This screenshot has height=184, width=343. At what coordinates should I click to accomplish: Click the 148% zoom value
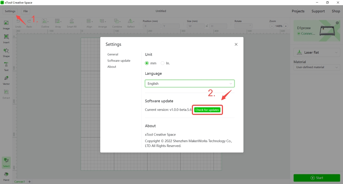click(x=279, y=26)
